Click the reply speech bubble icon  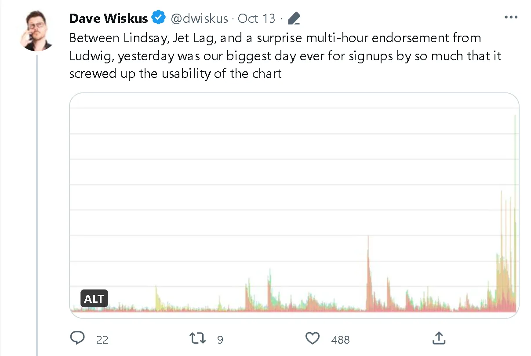pyautogui.click(x=78, y=338)
